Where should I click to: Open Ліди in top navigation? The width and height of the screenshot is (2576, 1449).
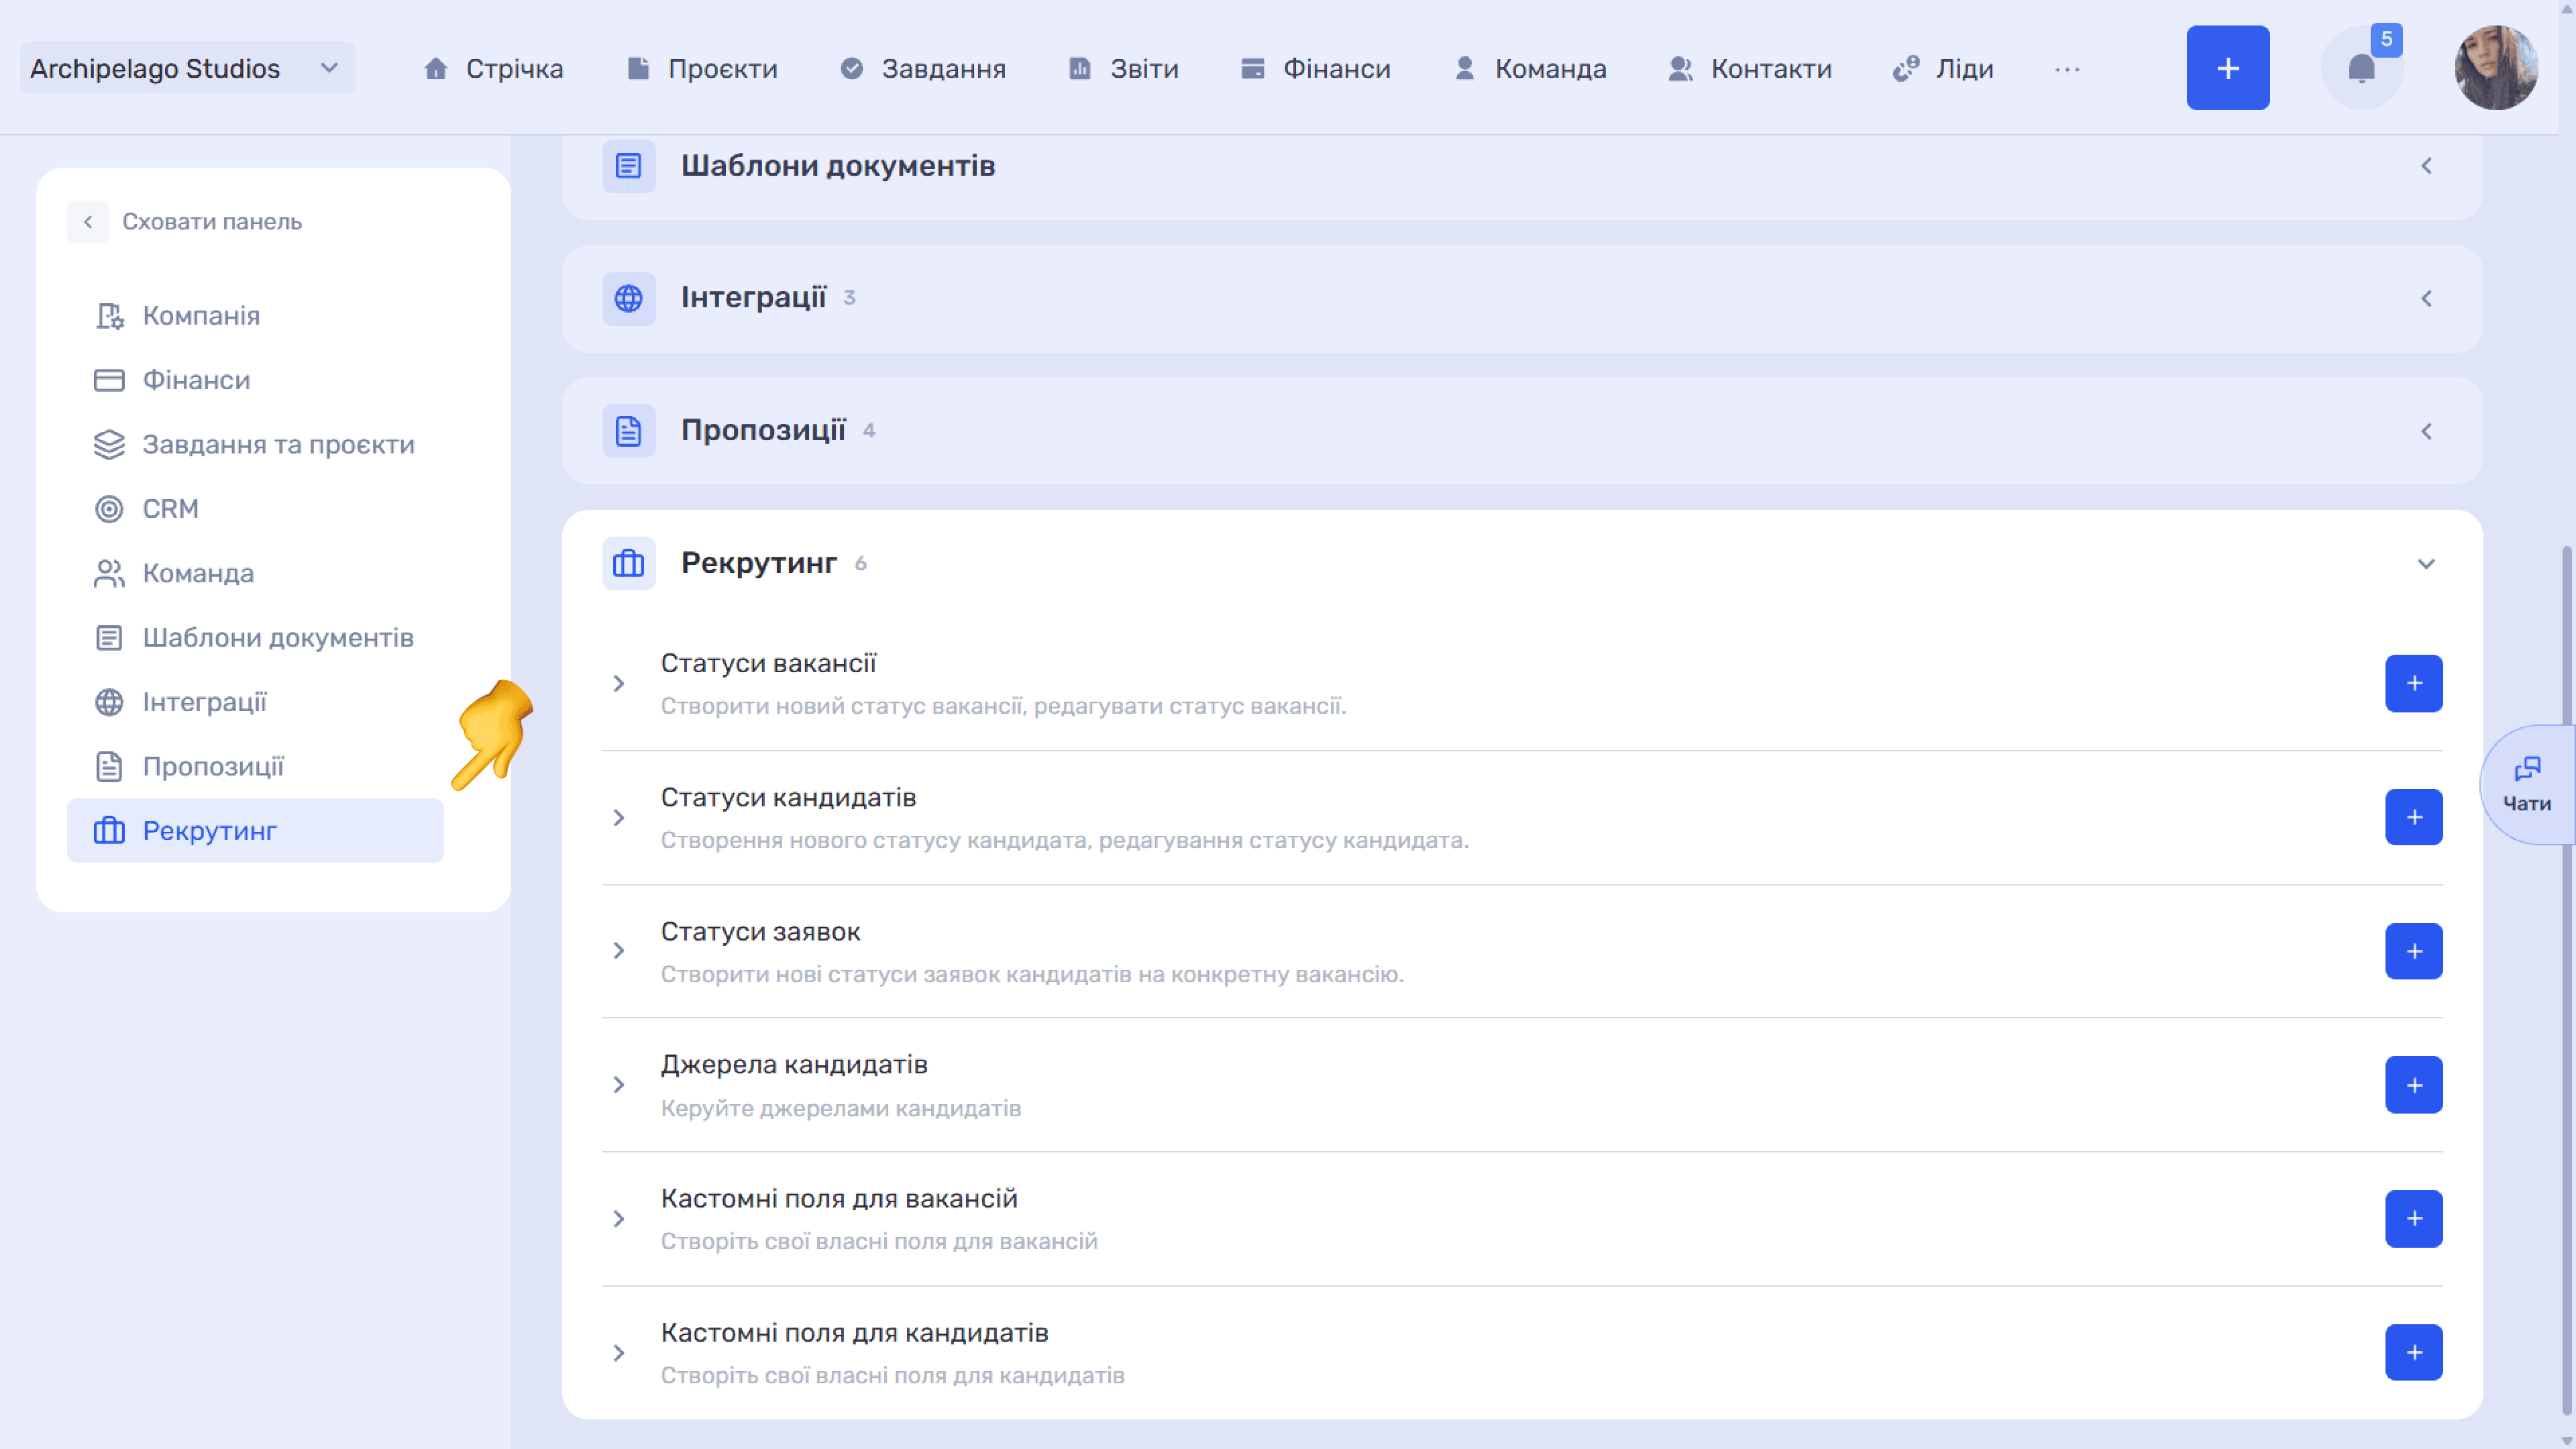pos(1943,68)
